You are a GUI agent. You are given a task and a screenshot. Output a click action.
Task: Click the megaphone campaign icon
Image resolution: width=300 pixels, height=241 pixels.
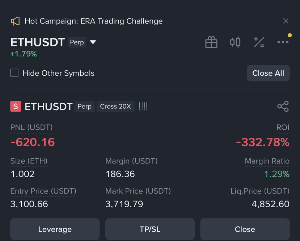(15, 21)
